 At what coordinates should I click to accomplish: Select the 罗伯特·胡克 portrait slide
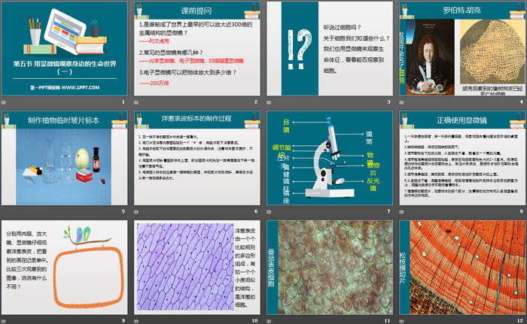click(x=462, y=49)
